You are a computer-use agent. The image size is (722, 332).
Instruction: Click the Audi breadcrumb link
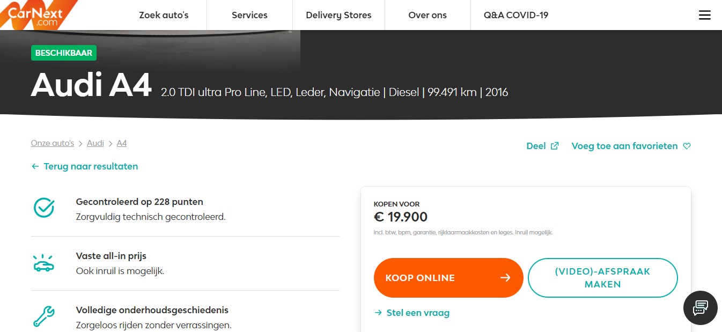(x=95, y=143)
